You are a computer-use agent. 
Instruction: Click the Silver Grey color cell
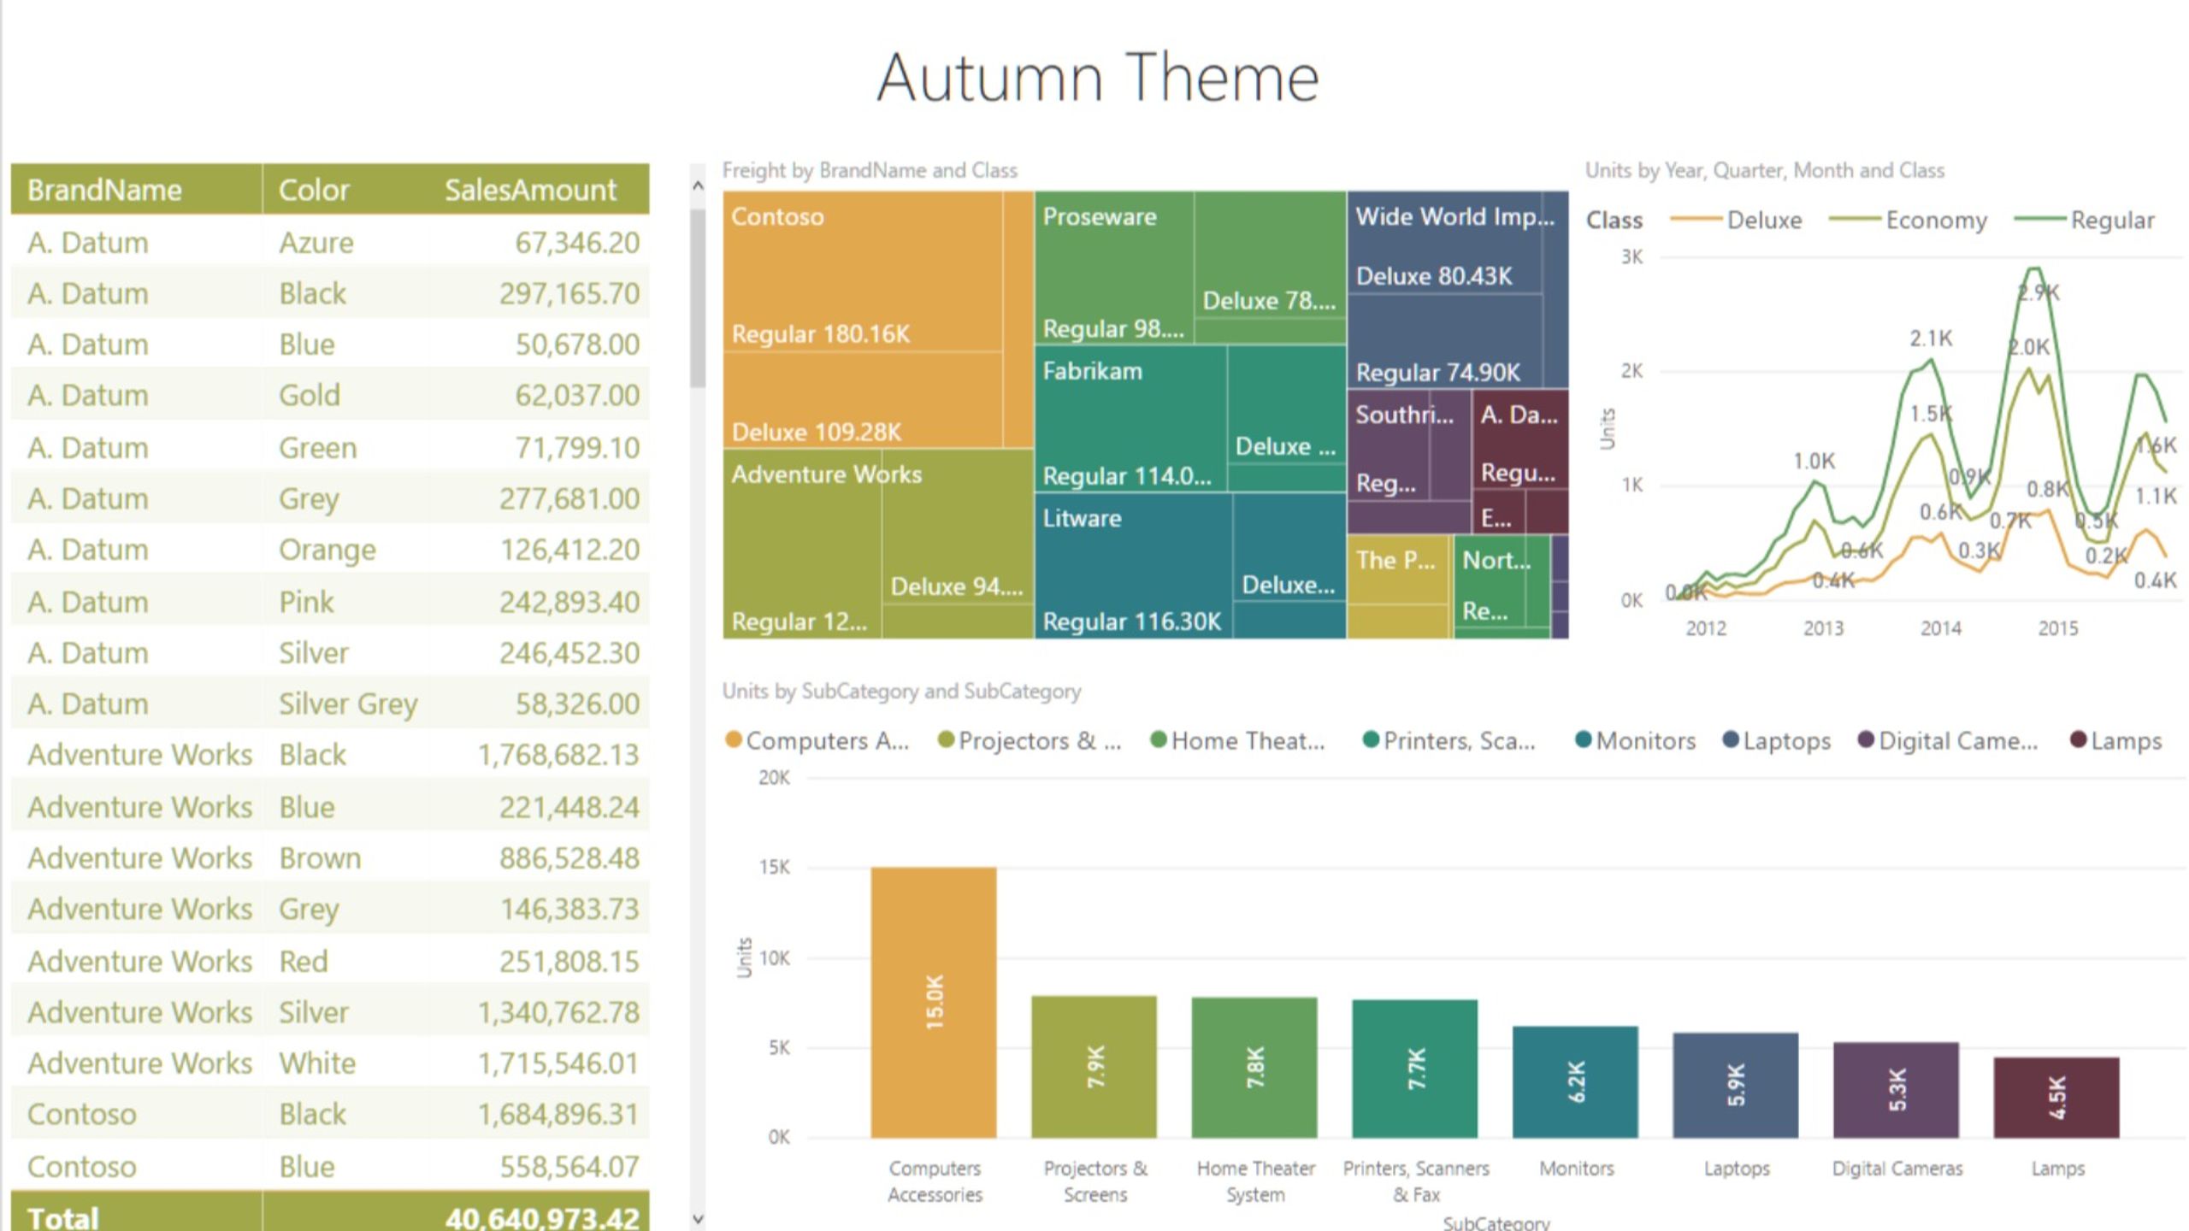tap(348, 704)
